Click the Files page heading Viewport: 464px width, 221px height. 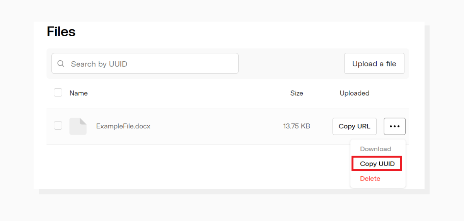click(x=61, y=32)
